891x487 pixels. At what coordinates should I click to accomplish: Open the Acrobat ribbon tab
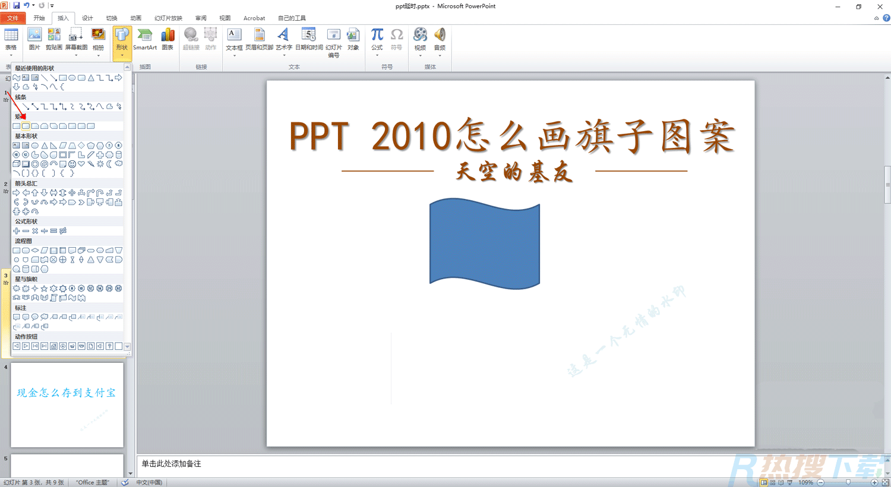pyautogui.click(x=254, y=18)
